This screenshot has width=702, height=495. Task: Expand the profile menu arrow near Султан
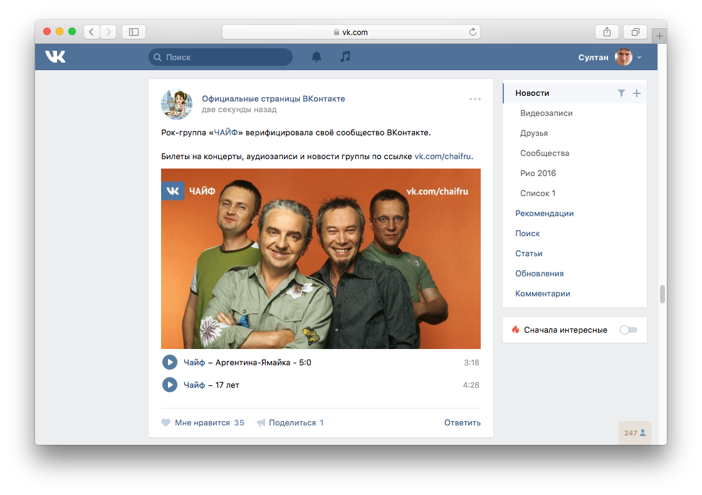click(x=639, y=58)
